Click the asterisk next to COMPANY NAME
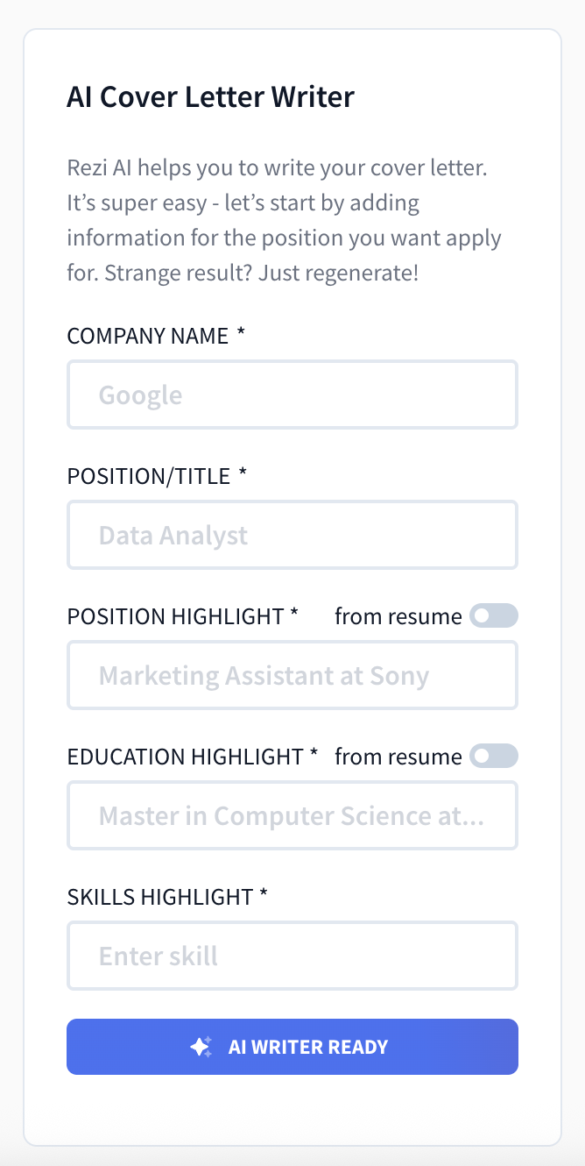Viewport: 585px width, 1166px height. pyautogui.click(x=240, y=334)
